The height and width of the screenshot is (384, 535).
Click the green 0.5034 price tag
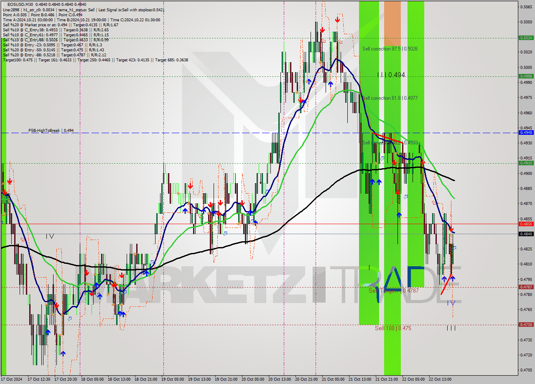coord(525,38)
